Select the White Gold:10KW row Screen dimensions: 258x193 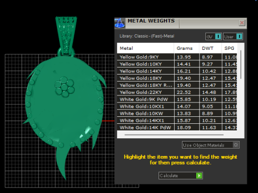[x=177, y=114]
